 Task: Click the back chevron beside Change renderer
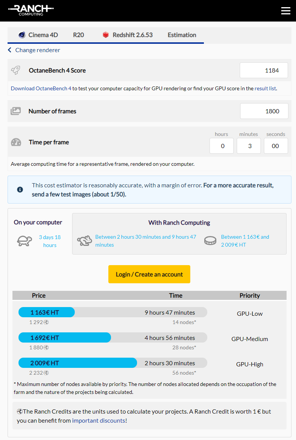pos(9,50)
